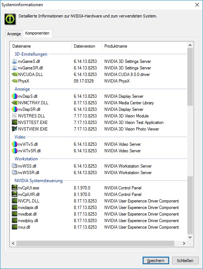Click the vertical scrollbar down arrow
Image resolution: width=203 pixels, height=269 pixels.
pyautogui.click(x=190, y=237)
